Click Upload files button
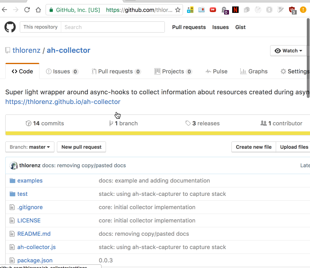Screen dimensions: 310x268 click(294, 147)
